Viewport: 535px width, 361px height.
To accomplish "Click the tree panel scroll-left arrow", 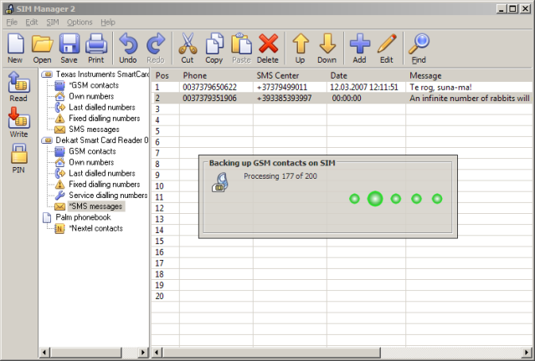I will coord(44,352).
